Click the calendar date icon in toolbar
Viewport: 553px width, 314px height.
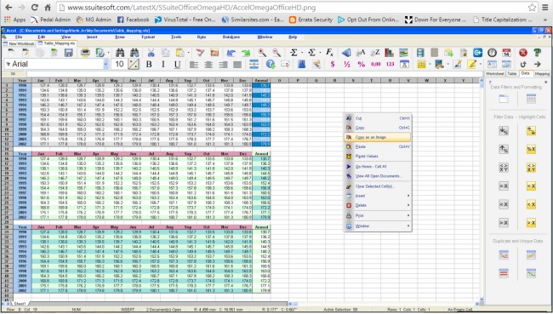506,53
